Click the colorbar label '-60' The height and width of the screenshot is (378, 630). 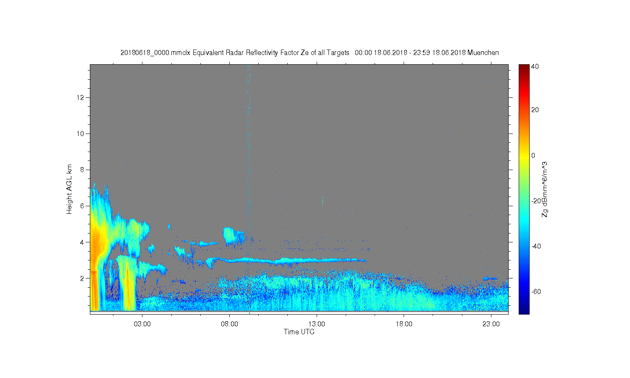[x=535, y=291]
